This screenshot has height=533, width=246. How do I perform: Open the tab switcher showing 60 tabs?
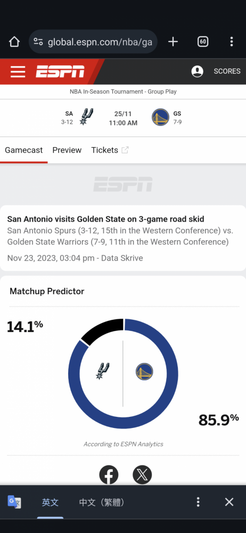tap(202, 42)
